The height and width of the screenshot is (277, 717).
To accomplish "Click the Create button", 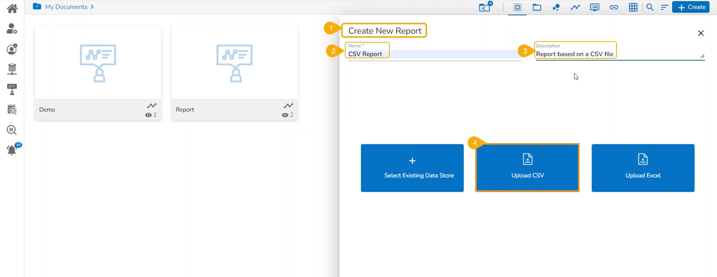I will click(691, 7).
